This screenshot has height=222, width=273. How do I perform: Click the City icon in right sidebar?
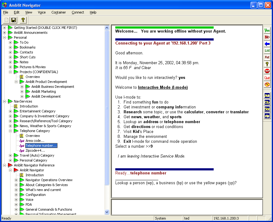[267, 102]
